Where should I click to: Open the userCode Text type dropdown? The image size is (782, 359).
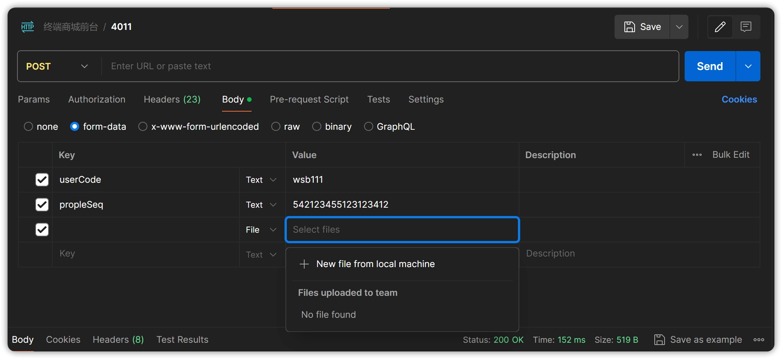[x=261, y=180]
